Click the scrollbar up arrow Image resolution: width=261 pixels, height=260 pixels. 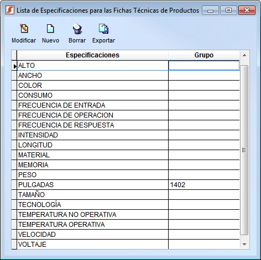(x=244, y=55)
